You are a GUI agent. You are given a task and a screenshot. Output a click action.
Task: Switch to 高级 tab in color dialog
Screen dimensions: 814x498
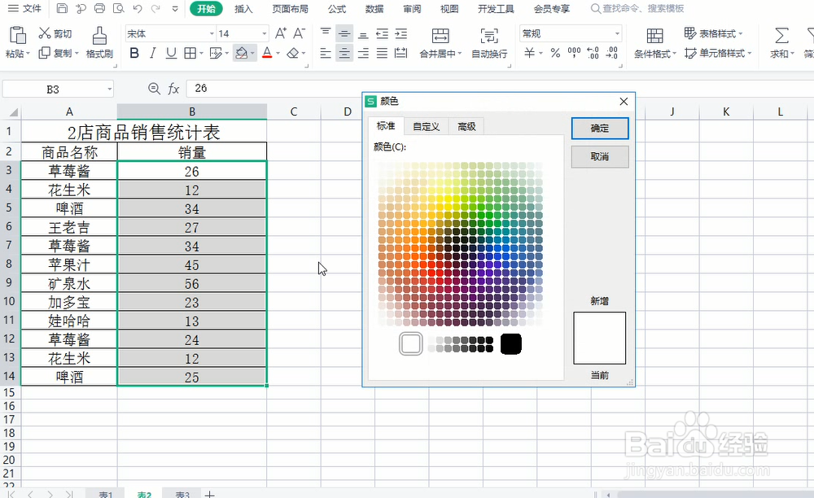coord(466,127)
